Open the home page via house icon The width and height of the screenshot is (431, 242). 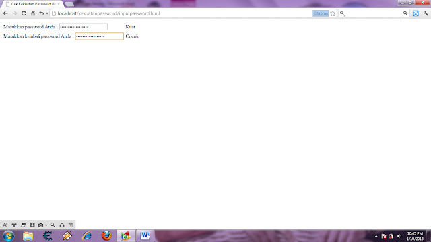33,13
